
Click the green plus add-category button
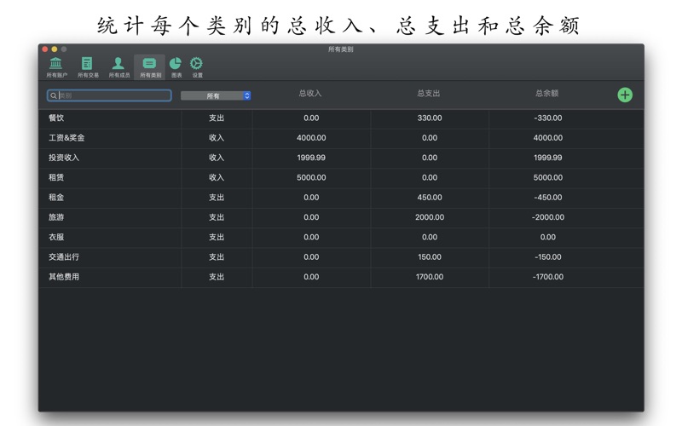[x=625, y=95]
